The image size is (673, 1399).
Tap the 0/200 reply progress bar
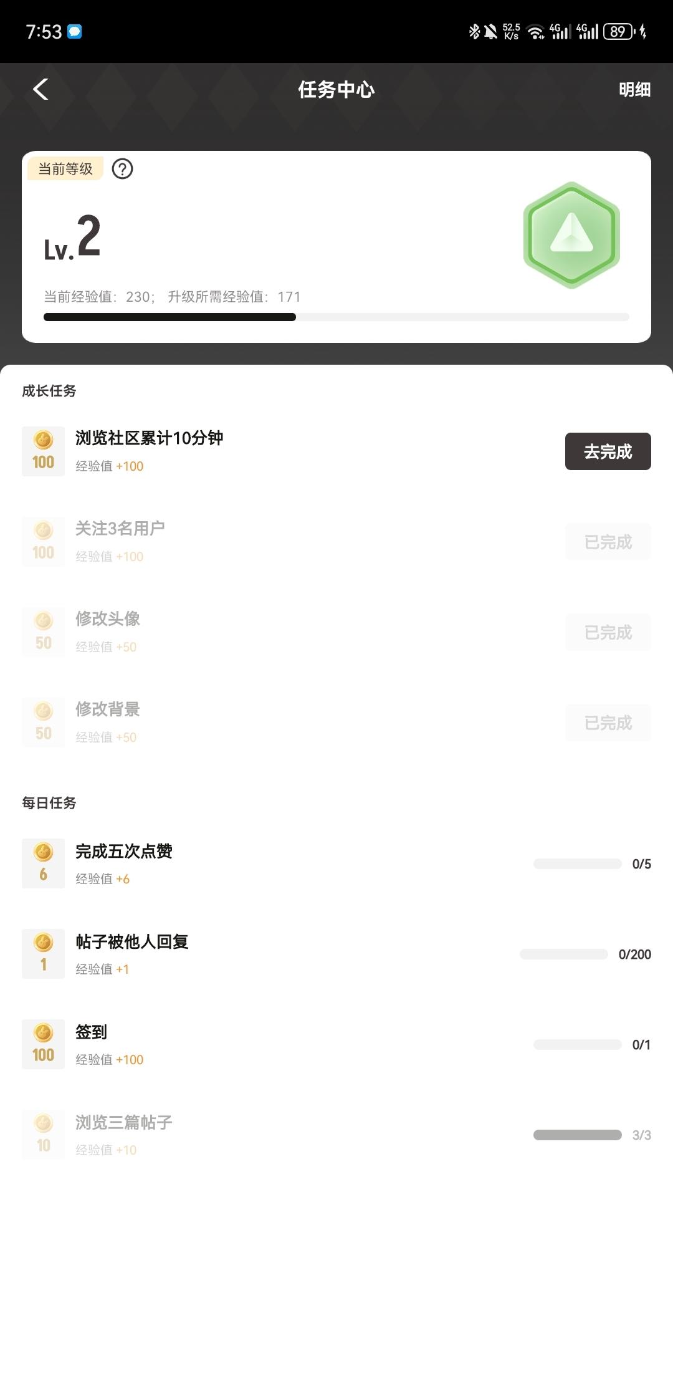[x=563, y=954]
